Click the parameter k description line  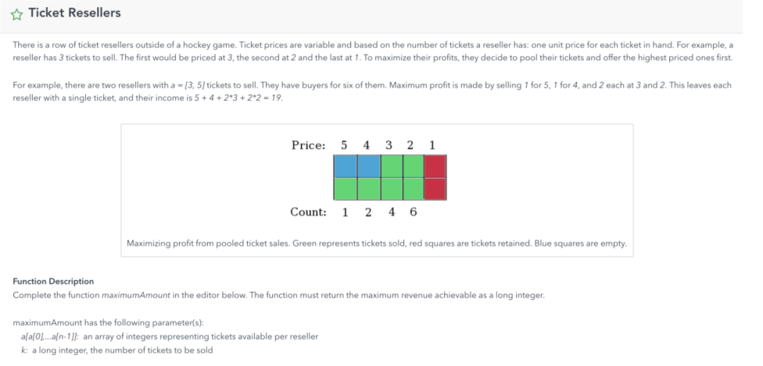tap(116, 350)
